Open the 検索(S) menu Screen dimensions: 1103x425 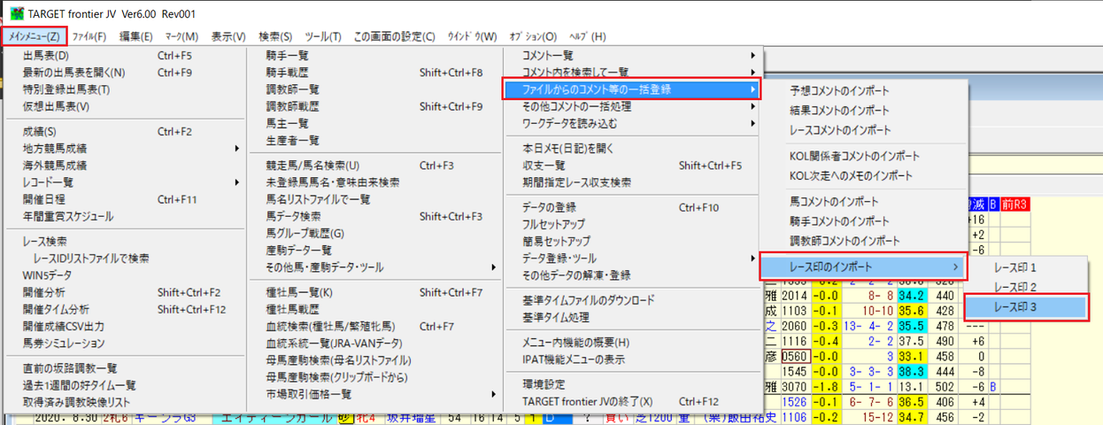[275, 36]
